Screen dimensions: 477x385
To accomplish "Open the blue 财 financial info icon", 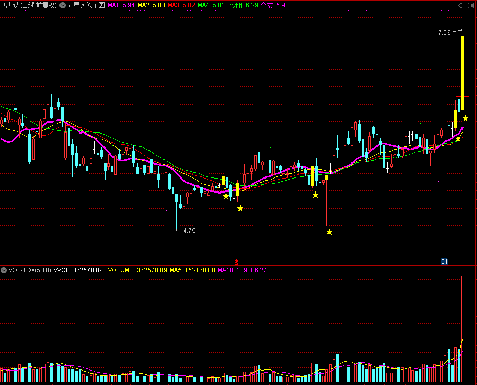I will click(444, 261).
